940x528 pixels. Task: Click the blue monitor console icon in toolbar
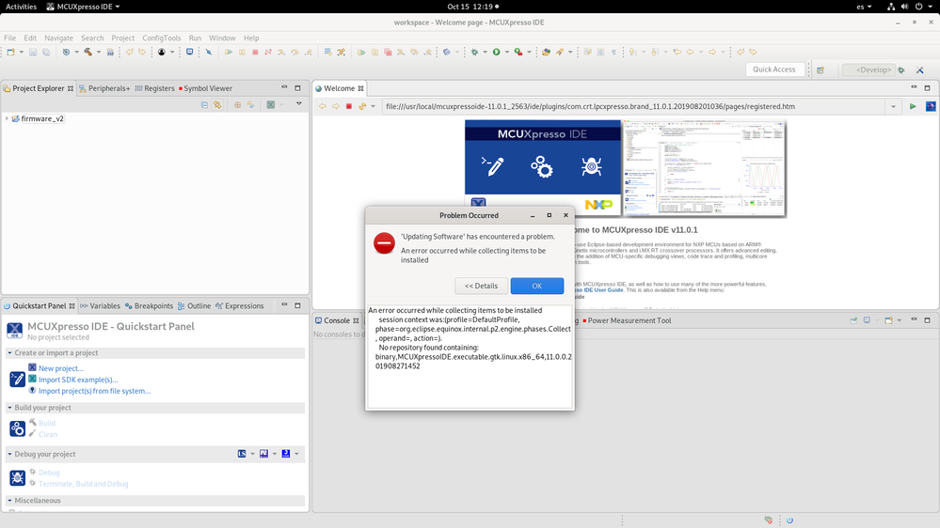(189, 52)
